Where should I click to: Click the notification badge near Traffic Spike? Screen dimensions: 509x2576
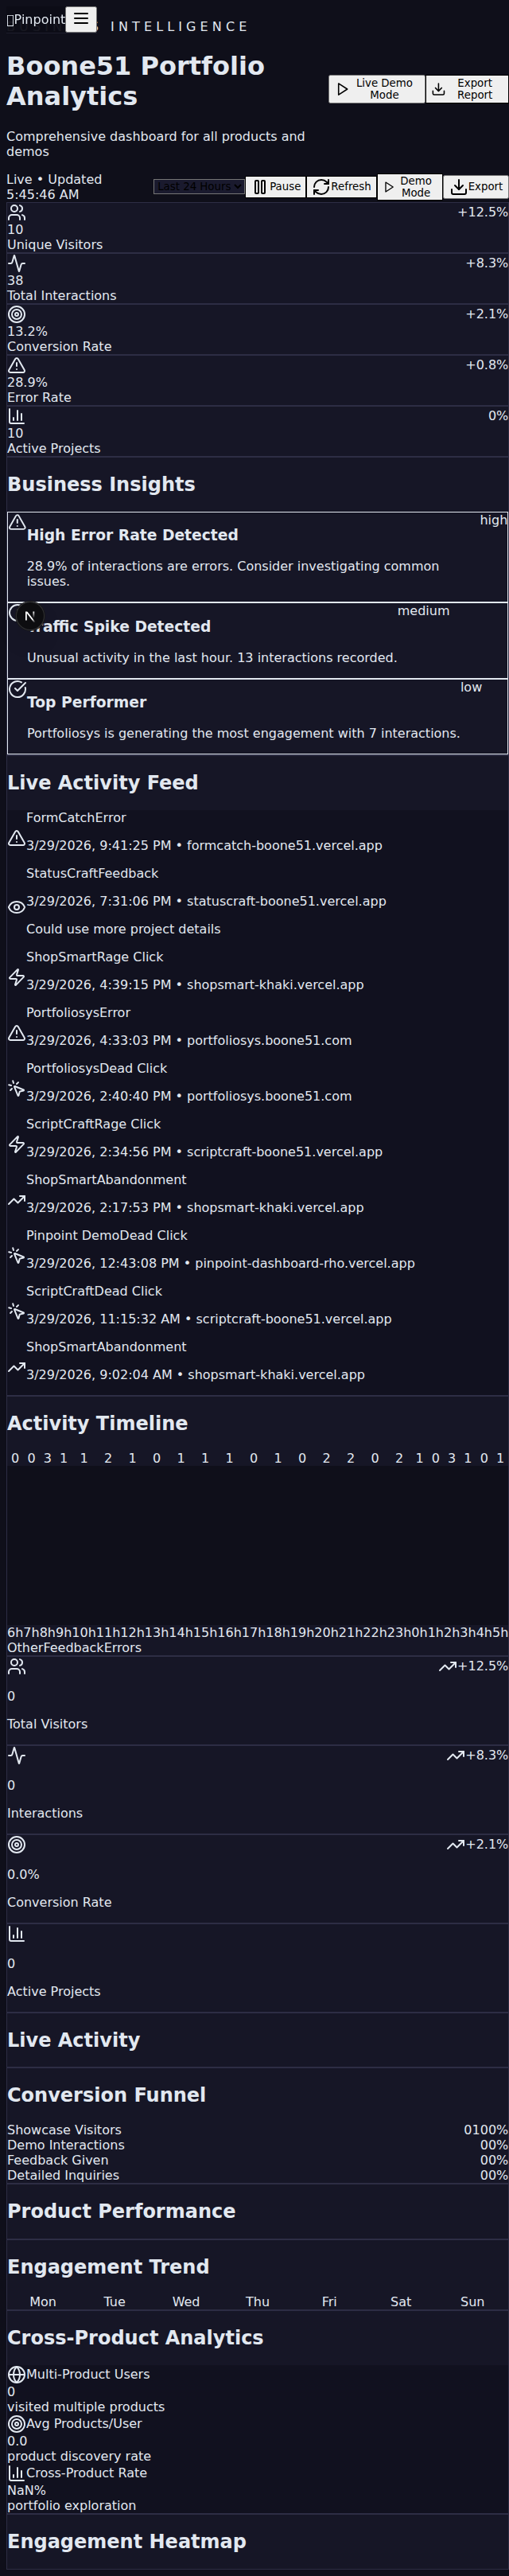click(30, 617)
